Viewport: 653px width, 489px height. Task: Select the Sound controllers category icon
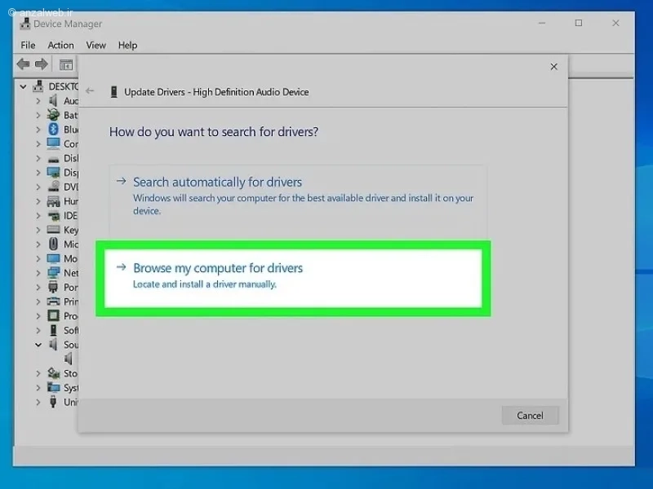[53, 344]
